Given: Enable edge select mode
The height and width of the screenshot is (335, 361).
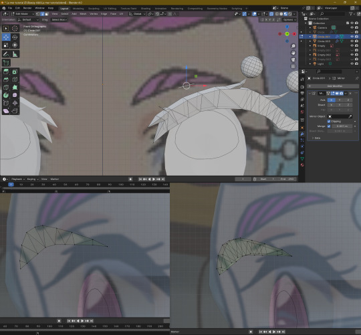Looking at the screenshot, I should (42, 14).
